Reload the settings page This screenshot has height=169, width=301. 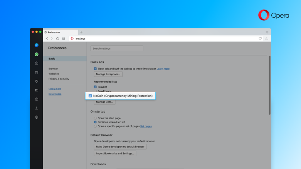point(57,38)
